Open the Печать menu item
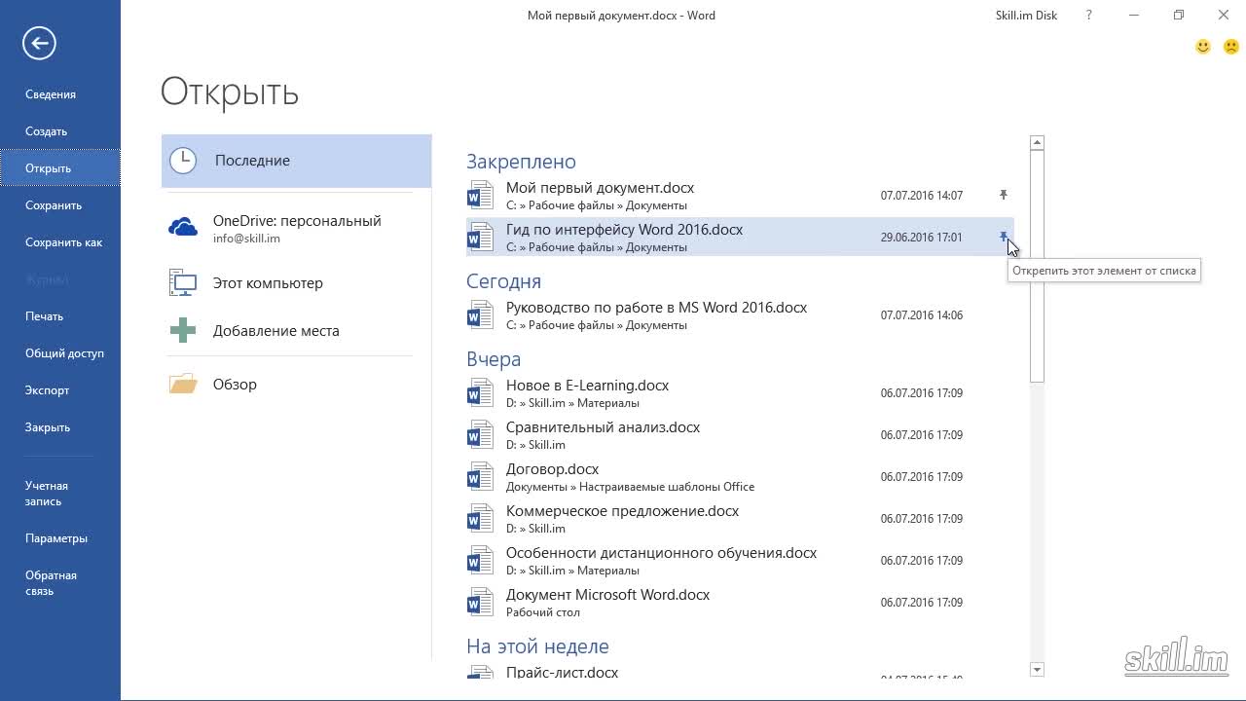Viewport: 1246px width, 701px height. pyautogui.click(x=60, y=316)
